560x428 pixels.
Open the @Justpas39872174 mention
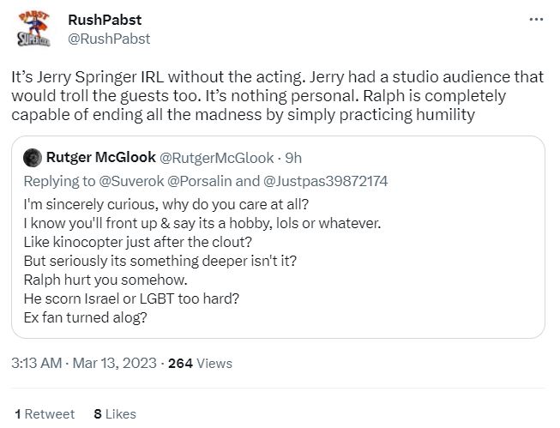325,181
